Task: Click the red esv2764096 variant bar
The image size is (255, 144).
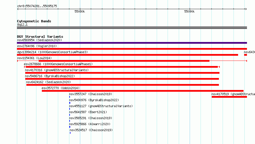Action: pos(132,49)
